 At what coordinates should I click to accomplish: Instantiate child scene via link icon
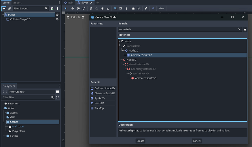[x=10, y=9]
